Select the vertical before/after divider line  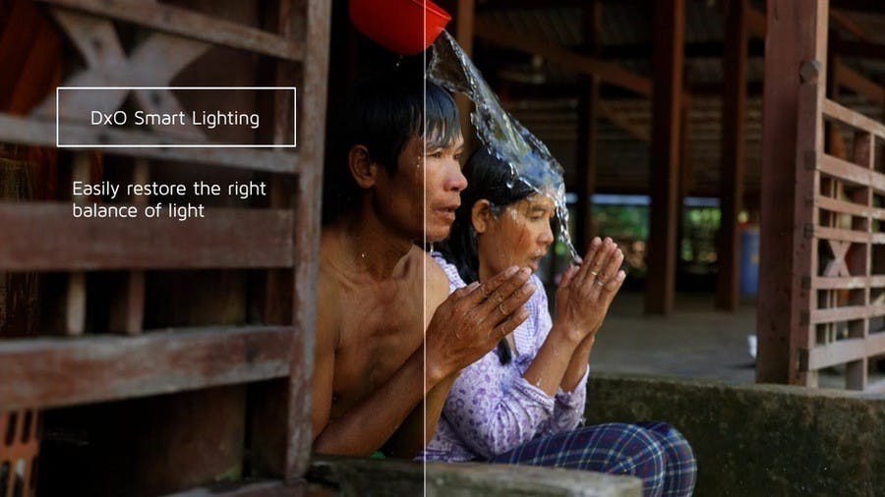tap(425, 248)
